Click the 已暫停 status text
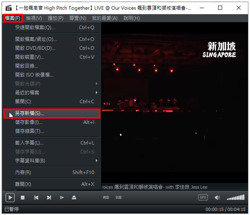Image resolution: width=250 pixels, height=215 pixels. 12,209
